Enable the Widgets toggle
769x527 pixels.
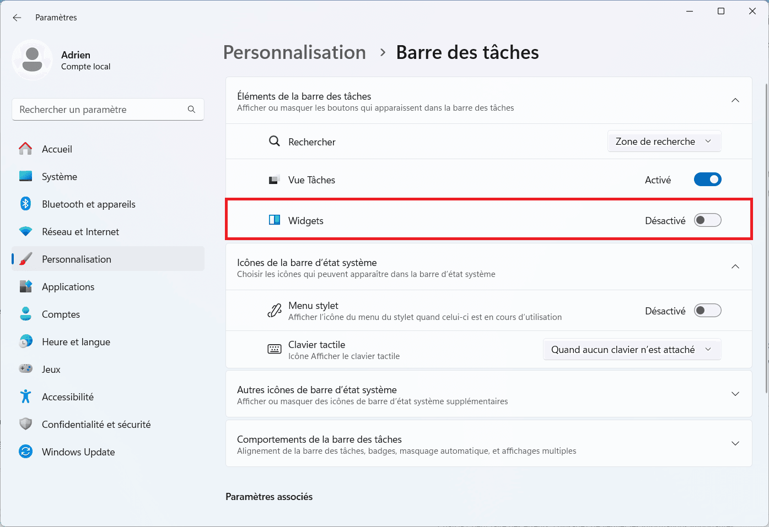[707, 220]
